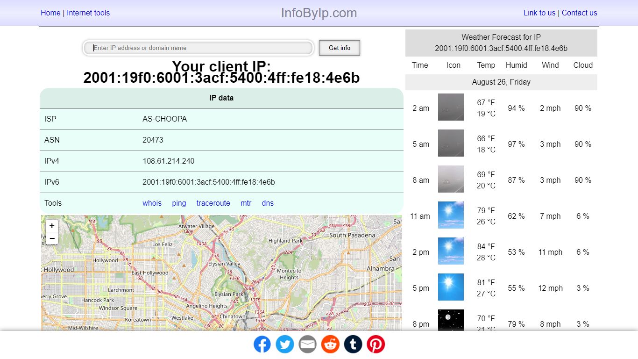Click the 2 am weather icon
The width and height of the screenshot is (638, 359).
tap(451, 107)
